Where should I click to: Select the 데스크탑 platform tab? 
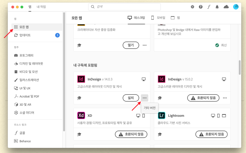coord(136,18)
